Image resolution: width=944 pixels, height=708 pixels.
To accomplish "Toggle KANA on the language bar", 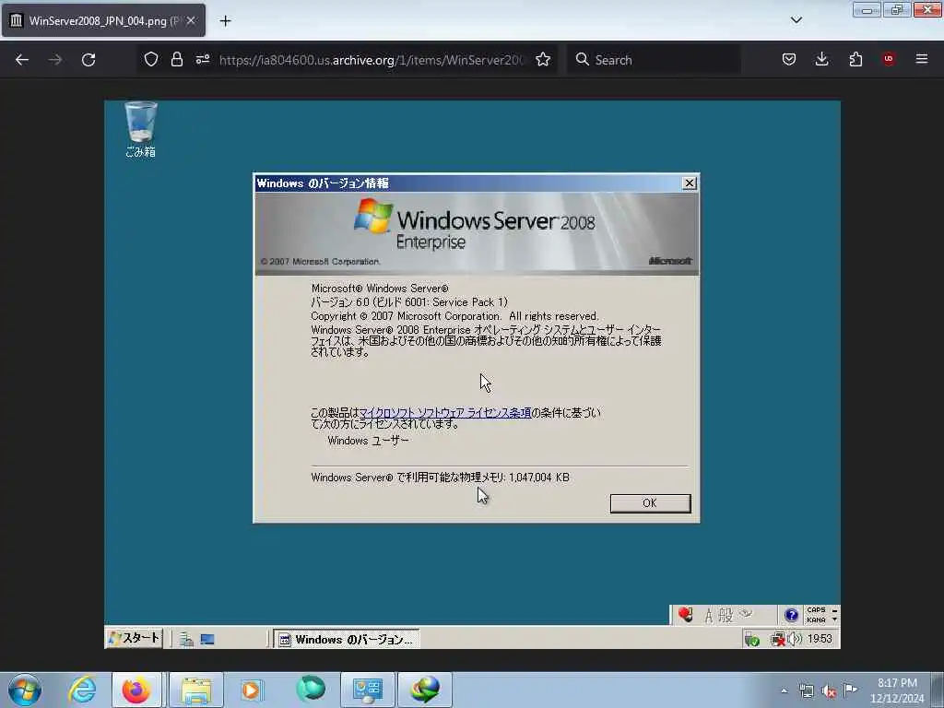I will coord(816,620).
